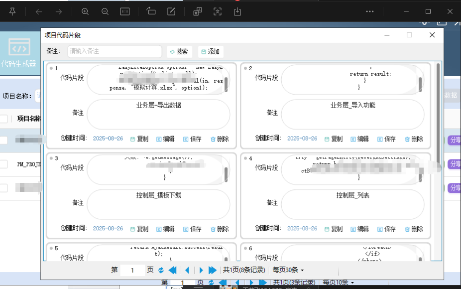This screenshot has width=461, height=289.
Task: Click the 添加 add button
Action: pyautogui.click(x=211, y=51)
